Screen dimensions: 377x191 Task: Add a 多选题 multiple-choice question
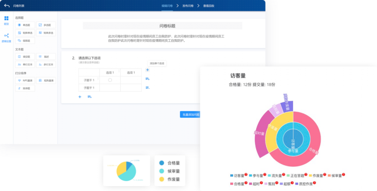[46, 25]
